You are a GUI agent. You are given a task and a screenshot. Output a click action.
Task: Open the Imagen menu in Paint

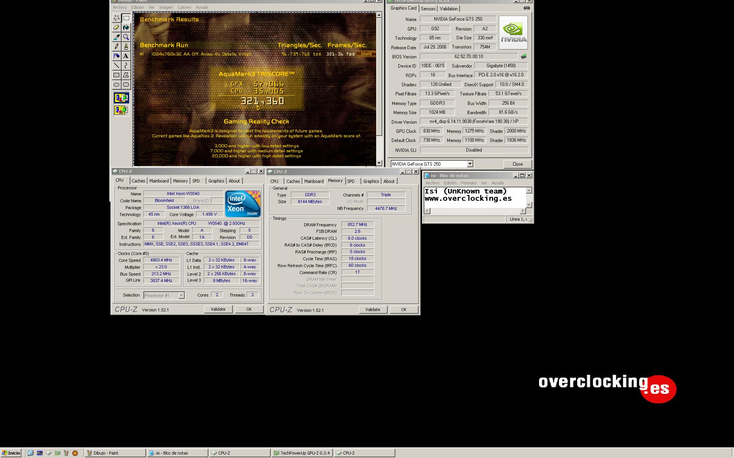166,7
